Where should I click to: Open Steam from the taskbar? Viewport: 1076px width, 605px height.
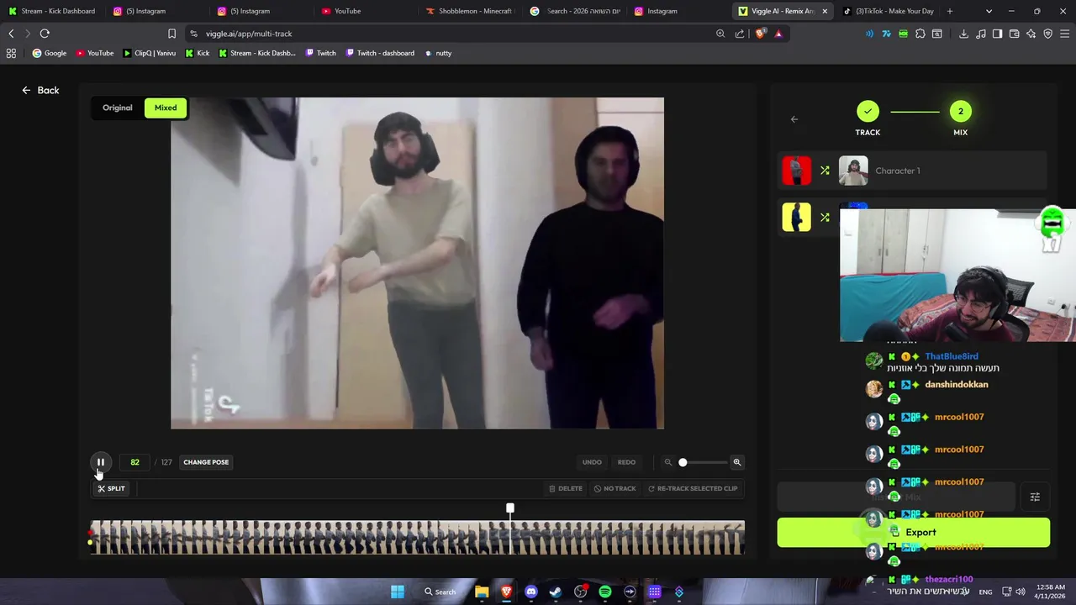pyautogui.click(x=556, y=592)
